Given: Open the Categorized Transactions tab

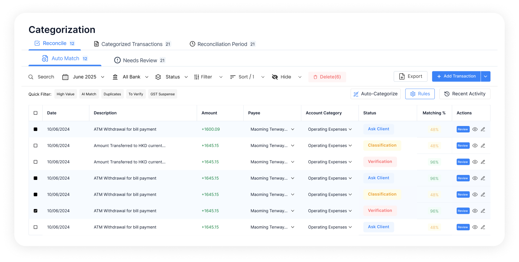Looking at the screenshot, I should click(132, 44).
